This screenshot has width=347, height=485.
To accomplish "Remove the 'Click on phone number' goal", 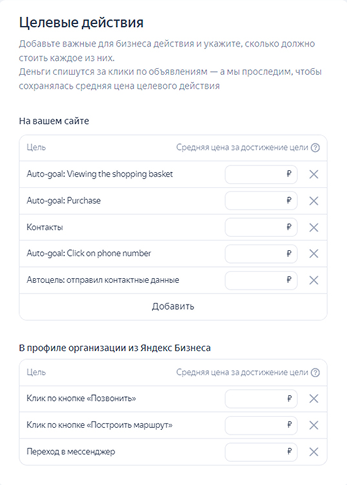I will point(314,254).
